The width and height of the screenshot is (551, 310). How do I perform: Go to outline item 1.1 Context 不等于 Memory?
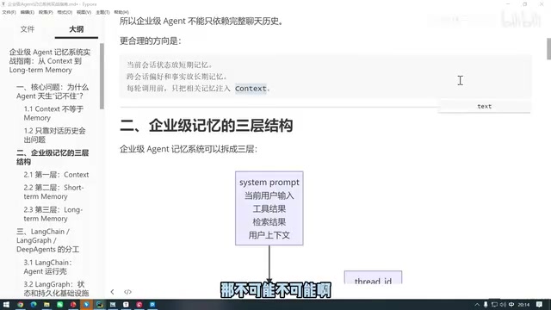tap(53, 113)
